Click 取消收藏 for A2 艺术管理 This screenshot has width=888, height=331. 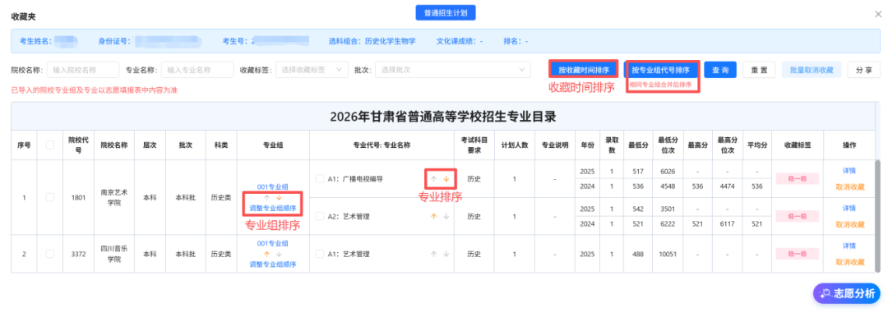tap(849, 224)
